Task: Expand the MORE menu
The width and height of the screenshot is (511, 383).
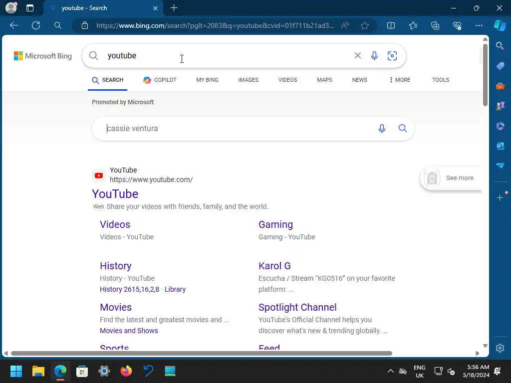Action: point(400,80)
